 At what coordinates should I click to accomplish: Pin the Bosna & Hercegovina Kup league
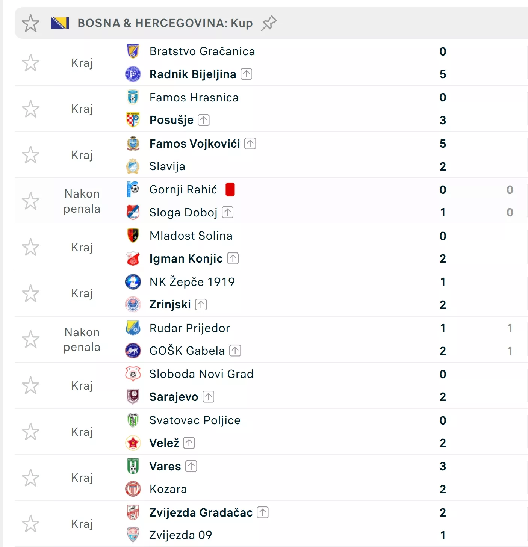tap(269, 23)
